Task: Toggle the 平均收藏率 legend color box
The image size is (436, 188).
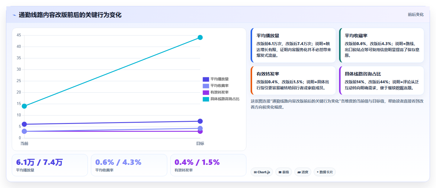Action: pyautogui.click(x=206, y=86)
